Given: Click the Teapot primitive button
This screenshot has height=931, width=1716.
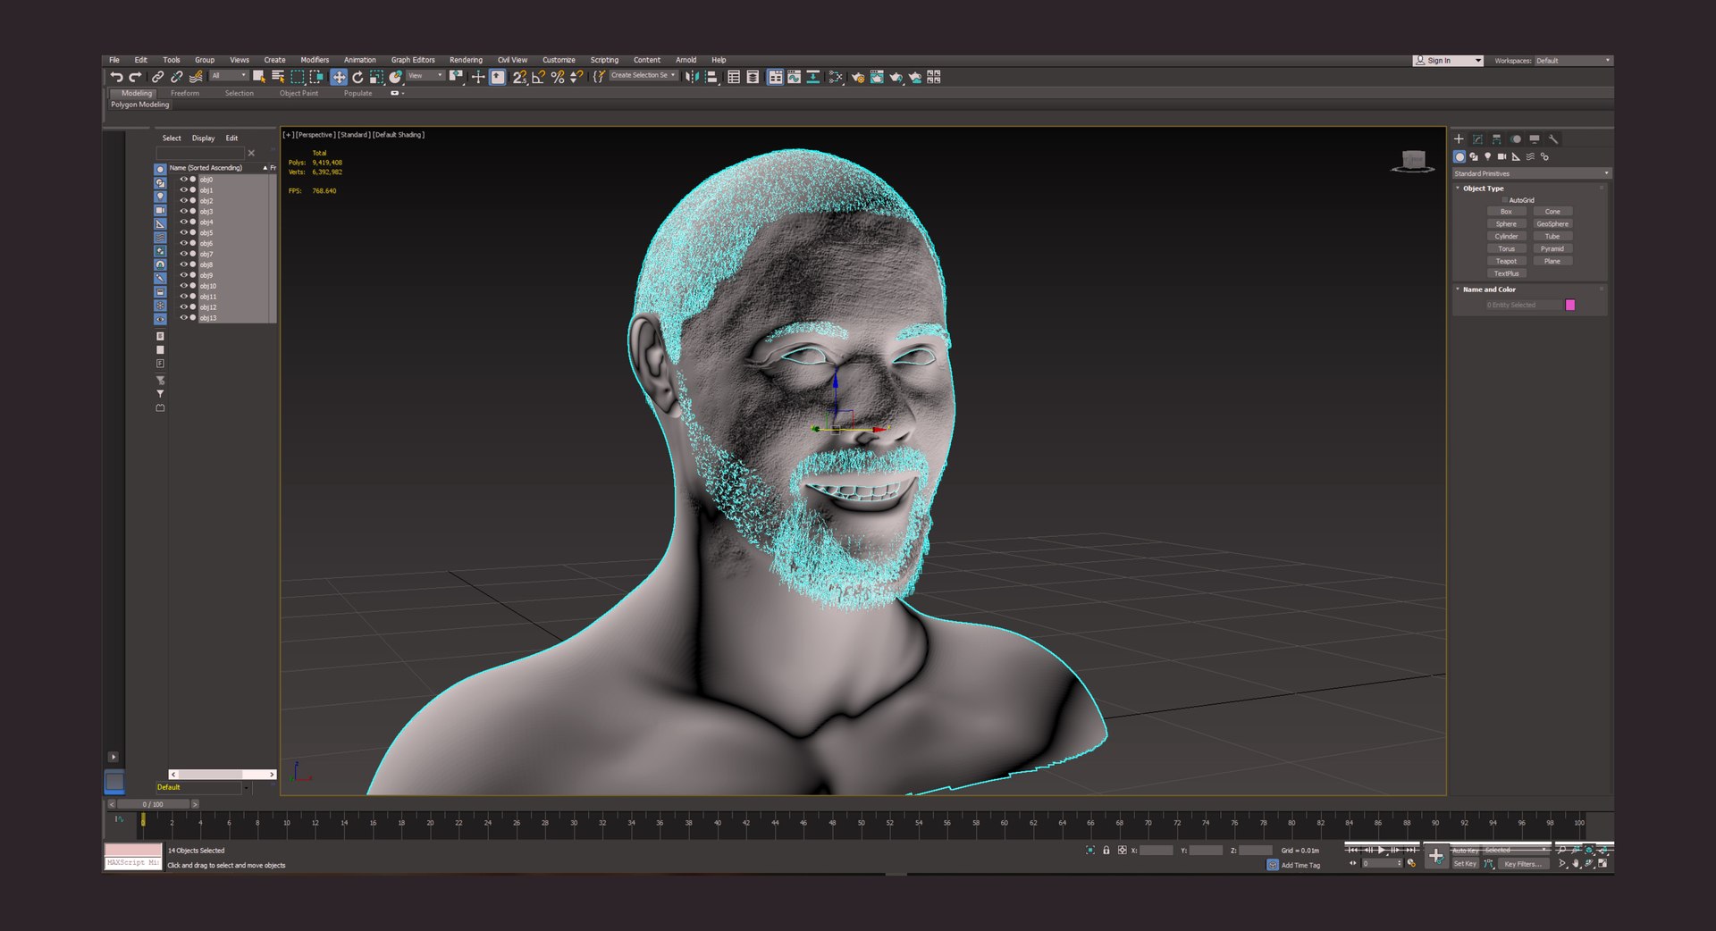Looking at the screenshot, I should click(x=1506, y=261).
